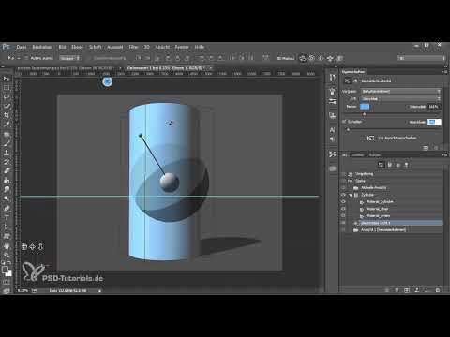Open the Vorgabe preset dropdown
The height and width of the screenshot is (337, 450).
click(x=401, y=92)
